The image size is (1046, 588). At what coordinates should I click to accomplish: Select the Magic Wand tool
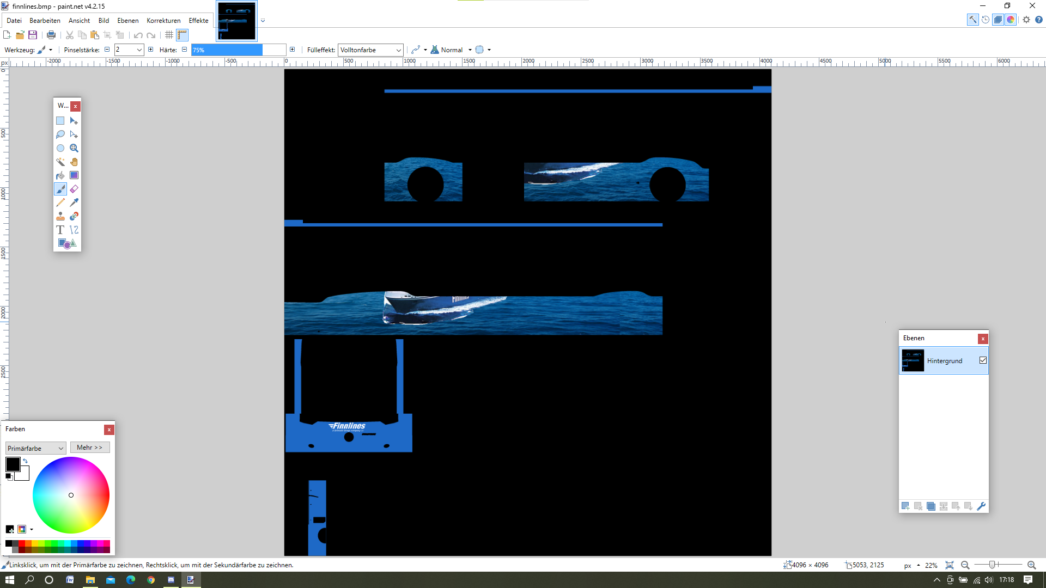(60, 162)
